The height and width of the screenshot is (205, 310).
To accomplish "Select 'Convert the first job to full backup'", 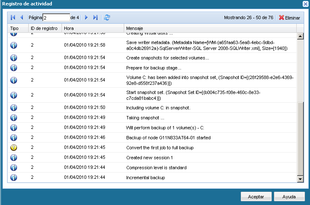I will (x=160, y=148).
